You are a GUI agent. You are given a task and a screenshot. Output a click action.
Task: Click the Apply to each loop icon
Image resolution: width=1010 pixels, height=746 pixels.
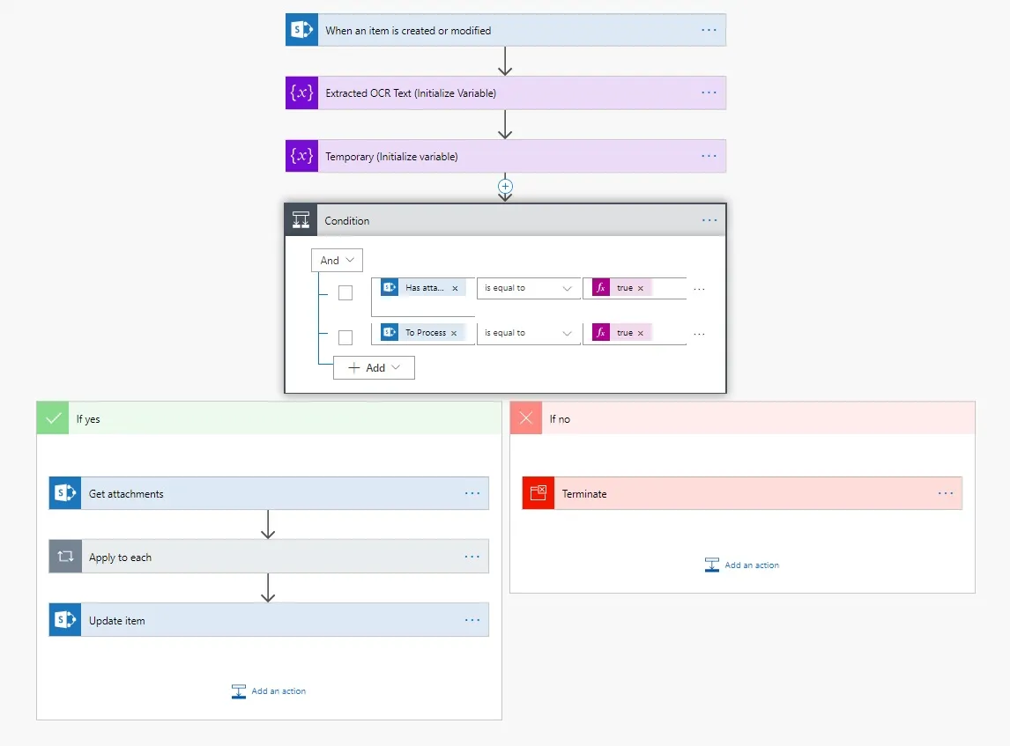63,556
